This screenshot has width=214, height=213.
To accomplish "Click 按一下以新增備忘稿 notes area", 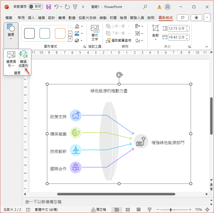I will [43, 202].
